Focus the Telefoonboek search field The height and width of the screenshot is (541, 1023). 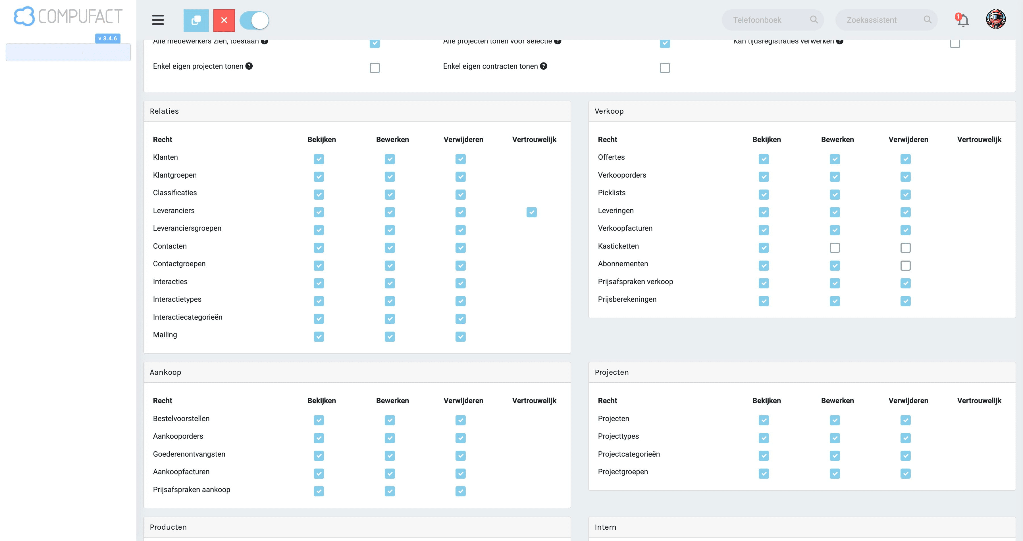point(772,20)
